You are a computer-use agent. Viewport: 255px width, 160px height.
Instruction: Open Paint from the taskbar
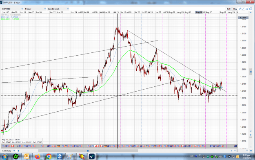point(70,157)
